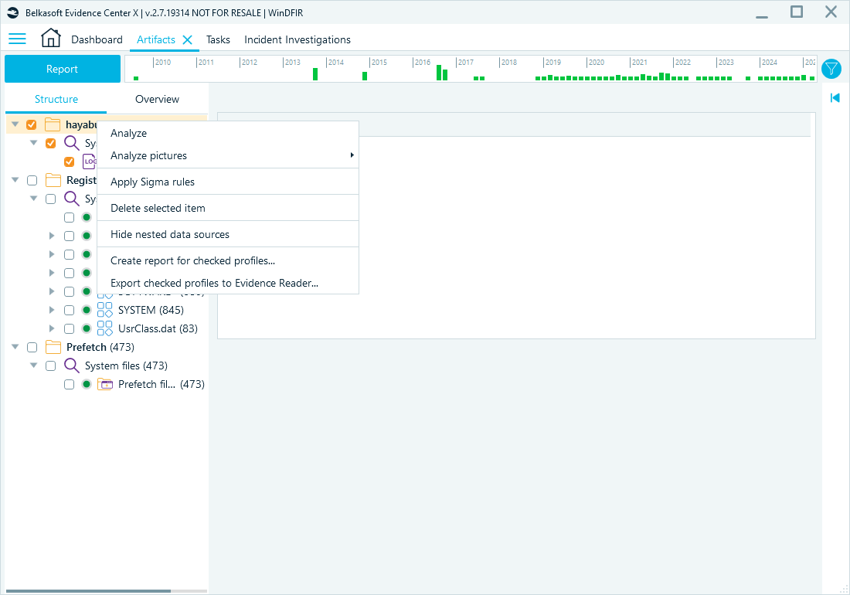Uncheck the LOG file checkbox
850x595 pixels.
69,161
